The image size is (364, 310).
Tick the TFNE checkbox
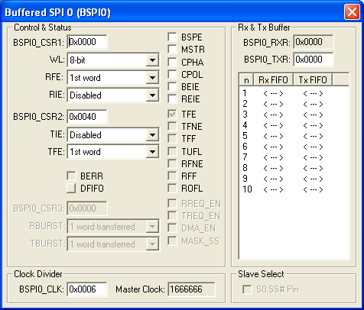pos(172,126)
